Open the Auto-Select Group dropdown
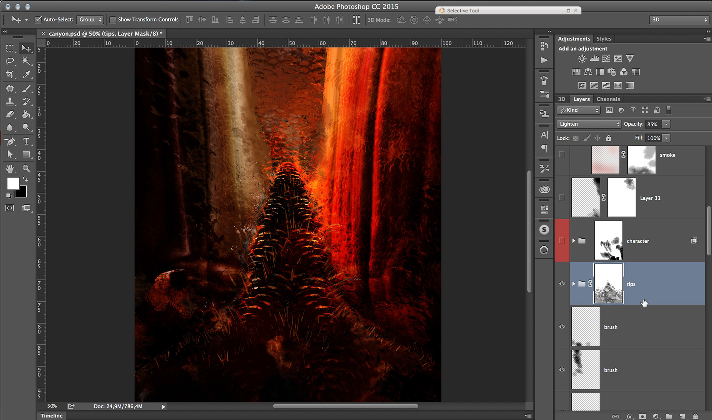The height and width of the screenshot is (420, 712). [90, 20]
